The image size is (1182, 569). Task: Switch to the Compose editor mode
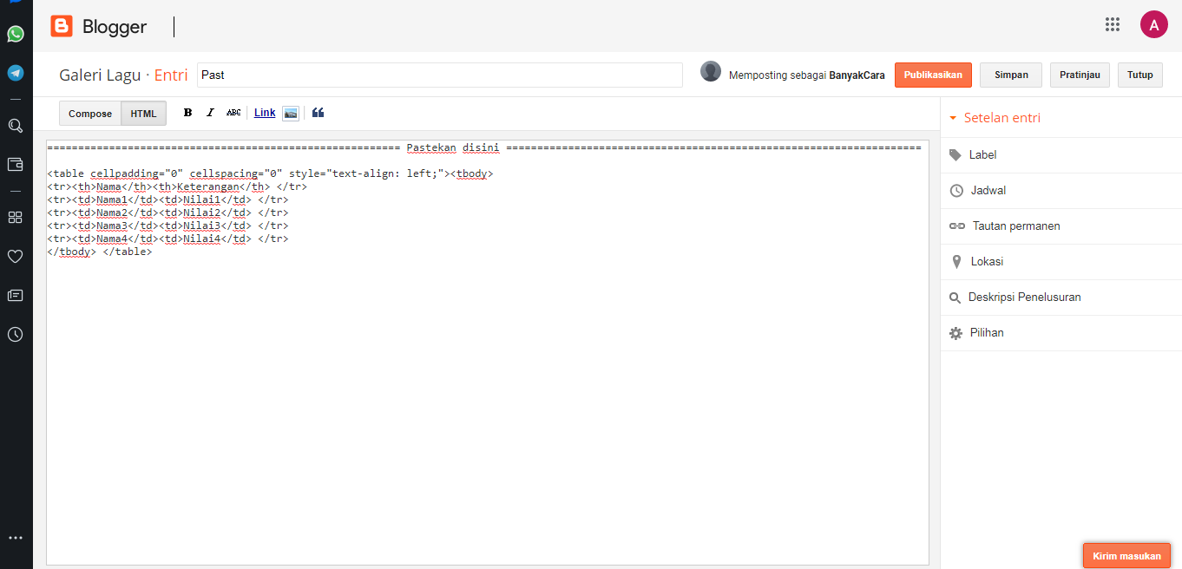(x=90, y=114)
